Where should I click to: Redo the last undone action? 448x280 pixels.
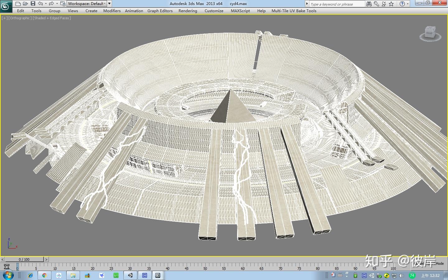point(51,4)
